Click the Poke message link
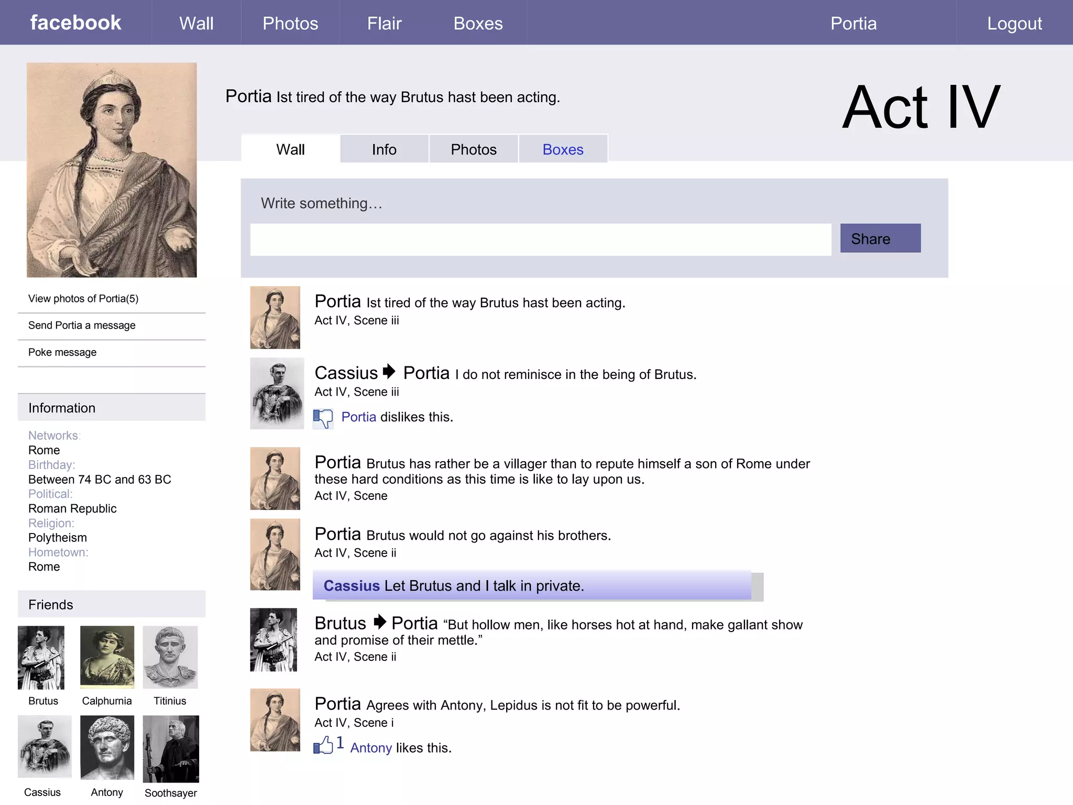 tap(62, 353)
